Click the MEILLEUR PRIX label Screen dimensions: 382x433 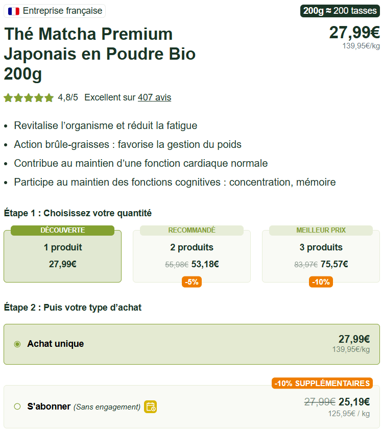click(321, 230)
